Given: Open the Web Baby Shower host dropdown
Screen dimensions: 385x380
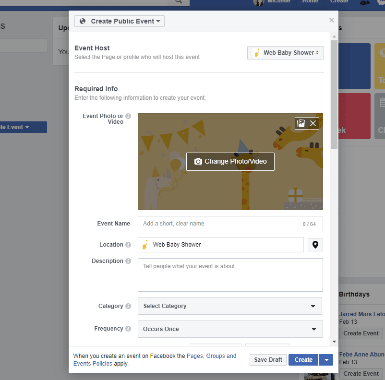Looking at the screenshot, I should 285,53.
